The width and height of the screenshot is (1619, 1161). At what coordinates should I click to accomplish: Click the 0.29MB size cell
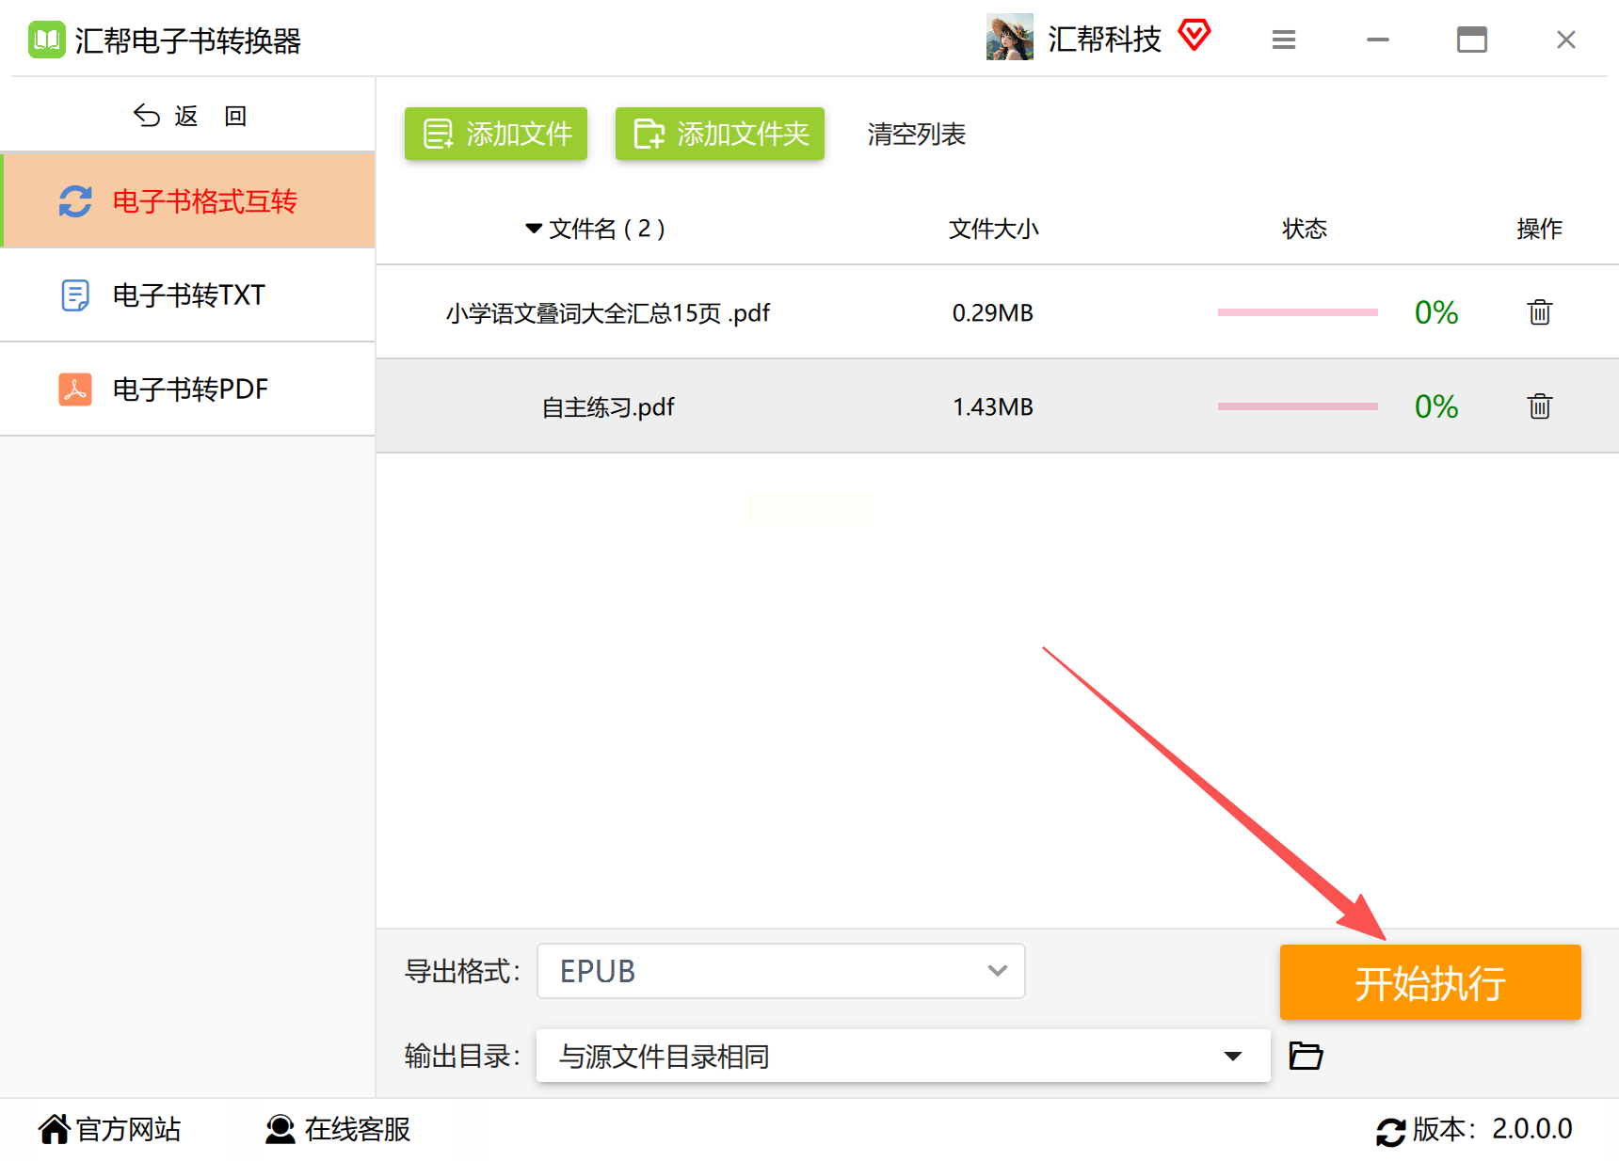(x=993, y=312)
